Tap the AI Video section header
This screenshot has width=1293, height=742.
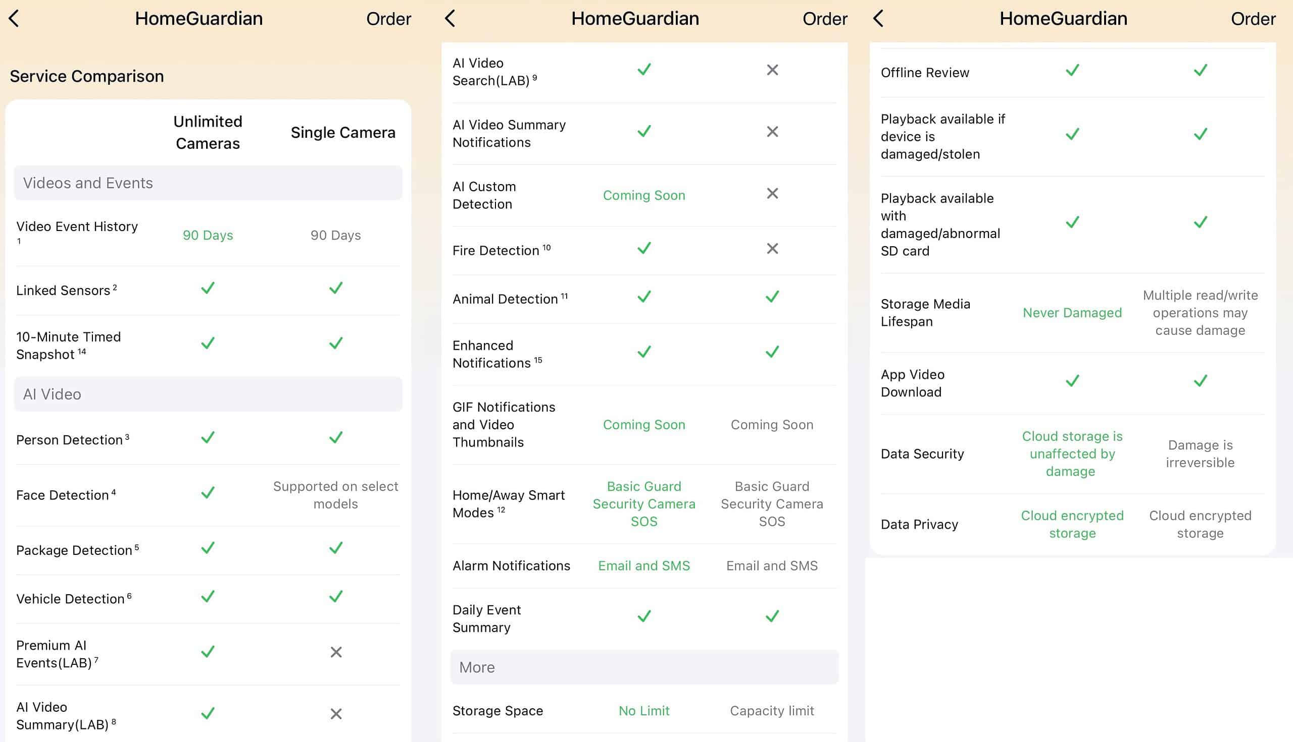[x=208, y=394]
